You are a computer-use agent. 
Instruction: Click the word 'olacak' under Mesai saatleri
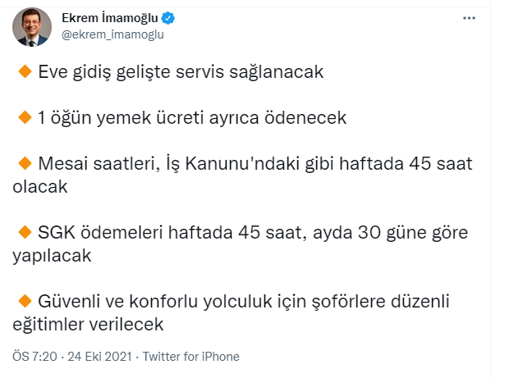(40, 187)
